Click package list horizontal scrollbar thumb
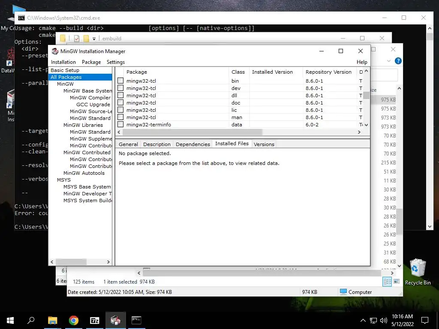The image size is (439, 329). tap(192, 132)
